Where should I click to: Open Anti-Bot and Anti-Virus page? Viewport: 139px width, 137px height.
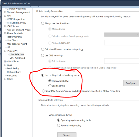(19, 30)
